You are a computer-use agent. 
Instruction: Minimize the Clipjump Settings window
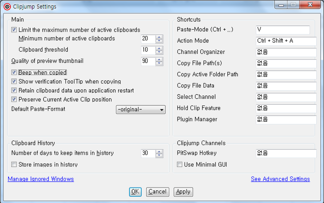(281, 5)
